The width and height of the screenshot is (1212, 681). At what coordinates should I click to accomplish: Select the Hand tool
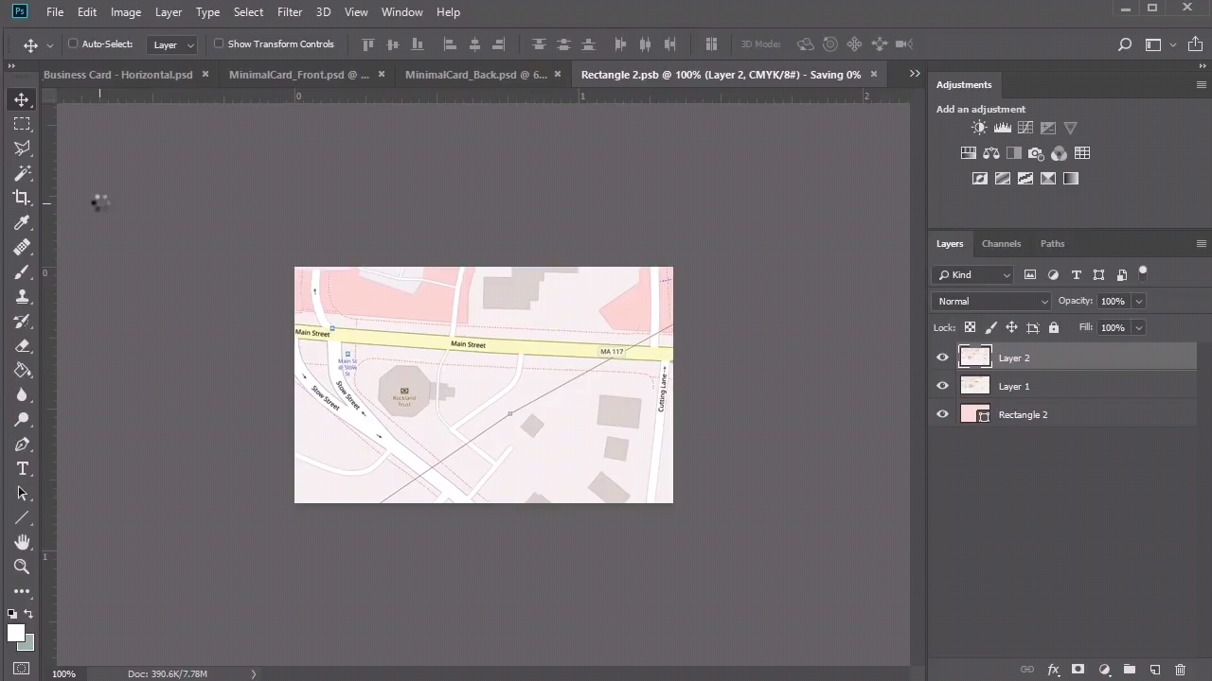22,542
